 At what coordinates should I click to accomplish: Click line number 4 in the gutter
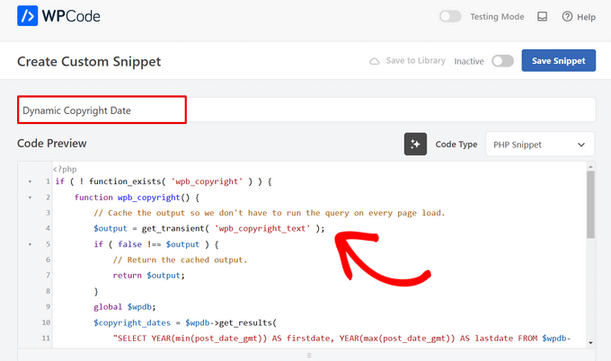coord(48,228)
